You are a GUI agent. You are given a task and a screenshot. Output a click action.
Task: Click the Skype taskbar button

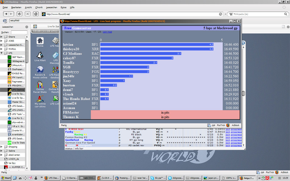point(158,178)
